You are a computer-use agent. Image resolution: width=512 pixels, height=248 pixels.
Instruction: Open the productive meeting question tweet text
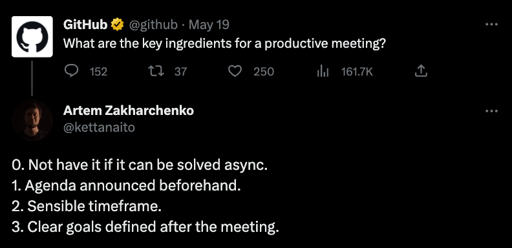(x=225, y=43)
